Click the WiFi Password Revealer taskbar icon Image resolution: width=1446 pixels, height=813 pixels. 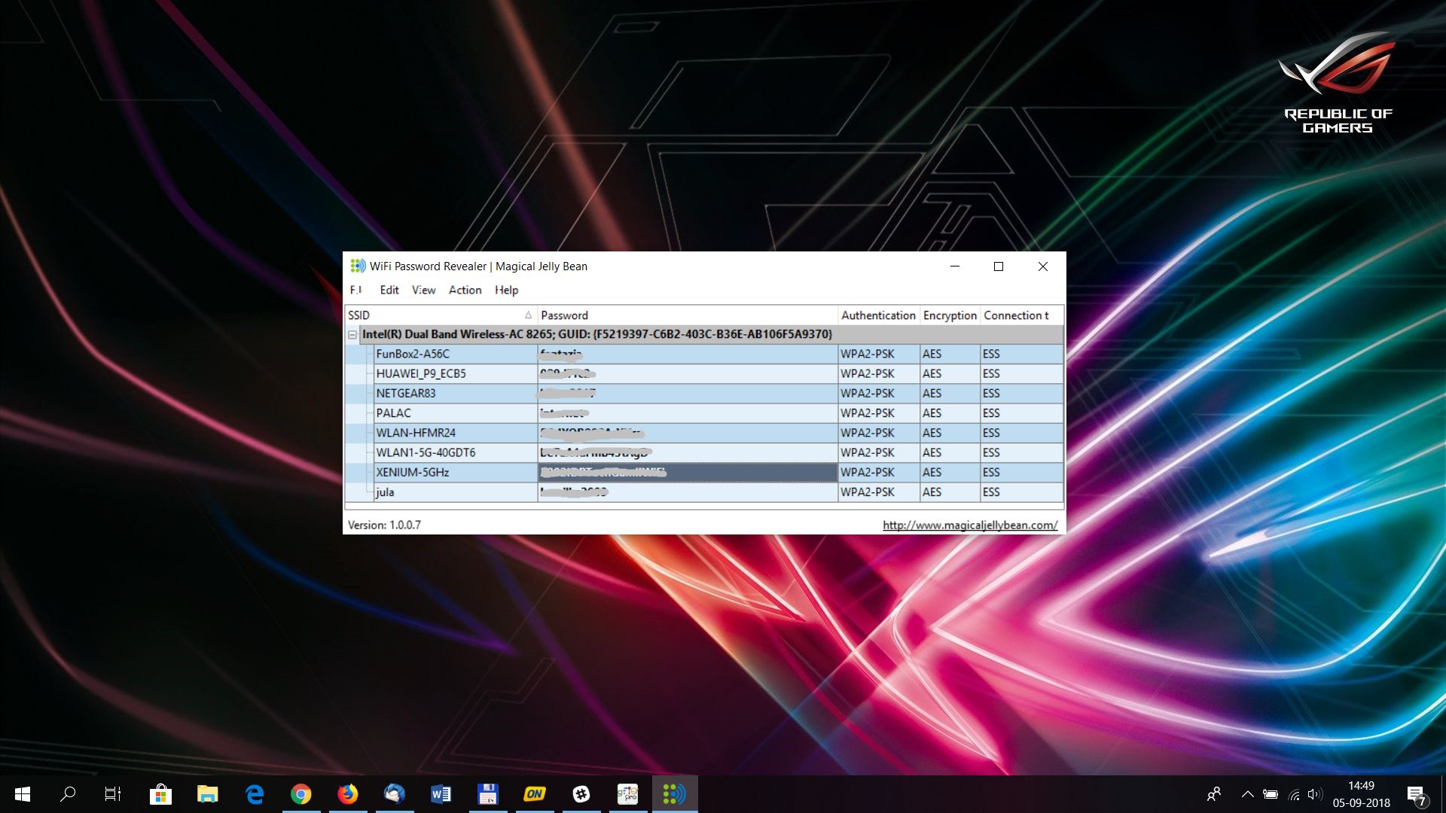point(675,794)
